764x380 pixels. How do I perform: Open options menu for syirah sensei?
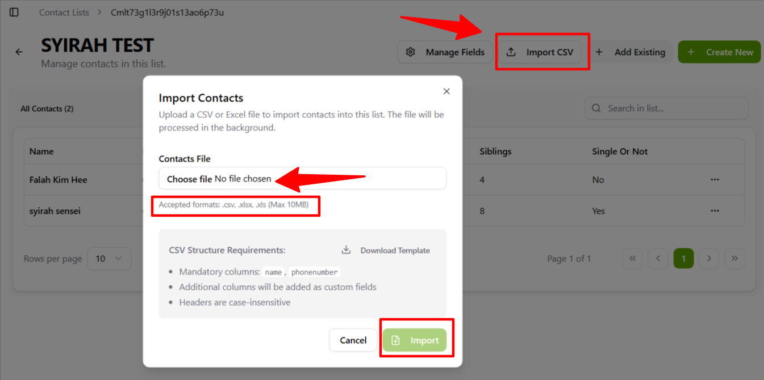point(715,211)
